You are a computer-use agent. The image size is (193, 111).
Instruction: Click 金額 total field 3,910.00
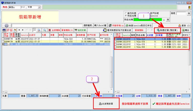149,96
